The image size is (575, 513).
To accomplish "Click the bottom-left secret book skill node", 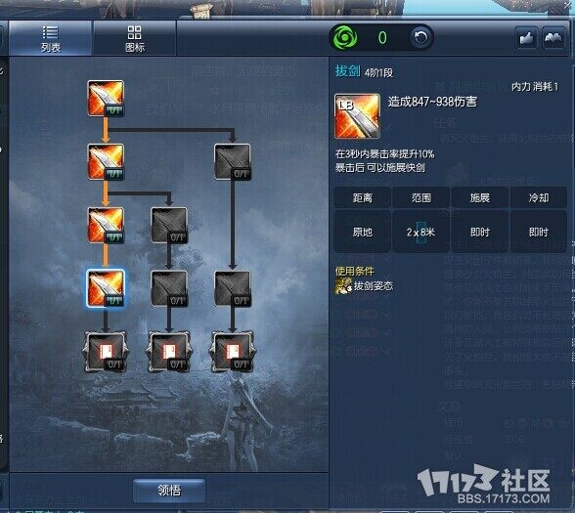I will (106, 352).
